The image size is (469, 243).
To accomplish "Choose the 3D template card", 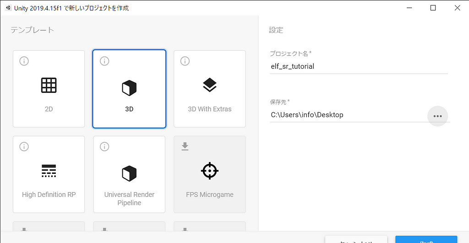I will 129,89.
